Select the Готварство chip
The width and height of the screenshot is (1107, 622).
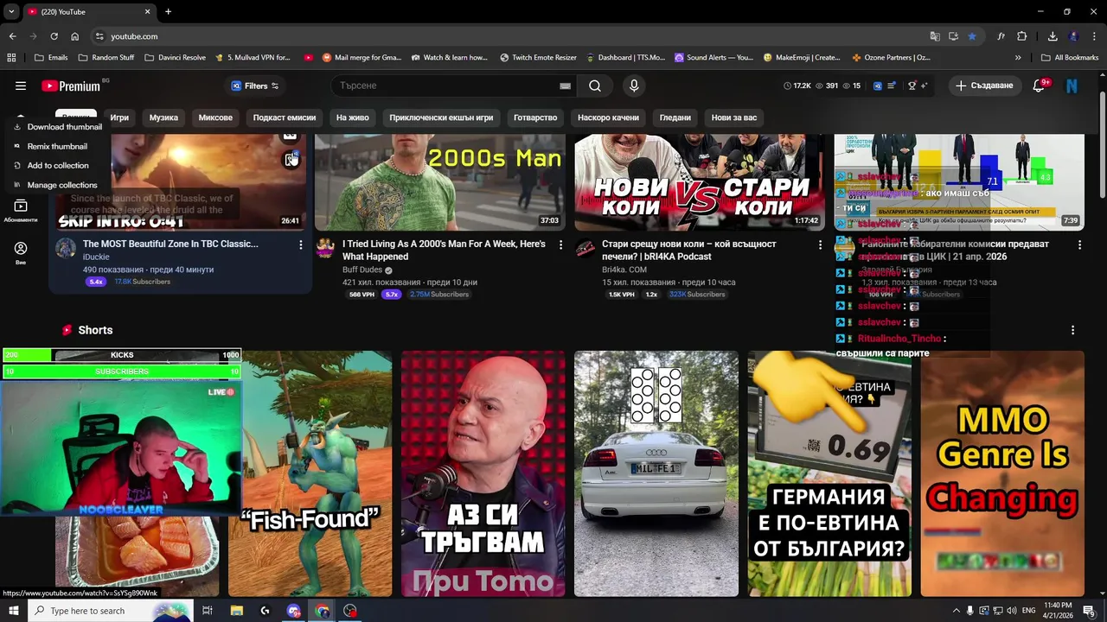point(535,117)
